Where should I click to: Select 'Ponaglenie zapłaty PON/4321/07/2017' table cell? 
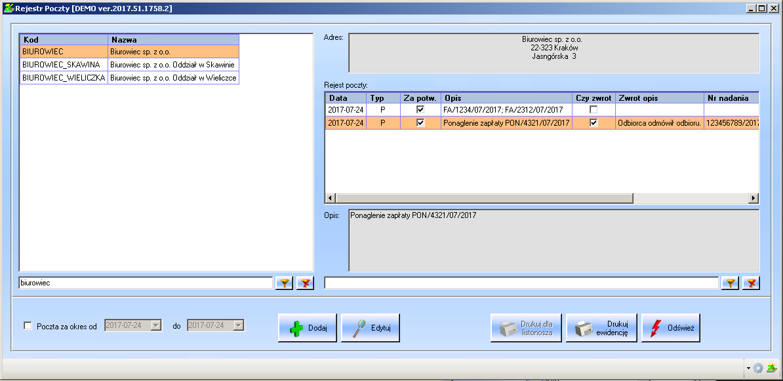(x=506, y=122)
